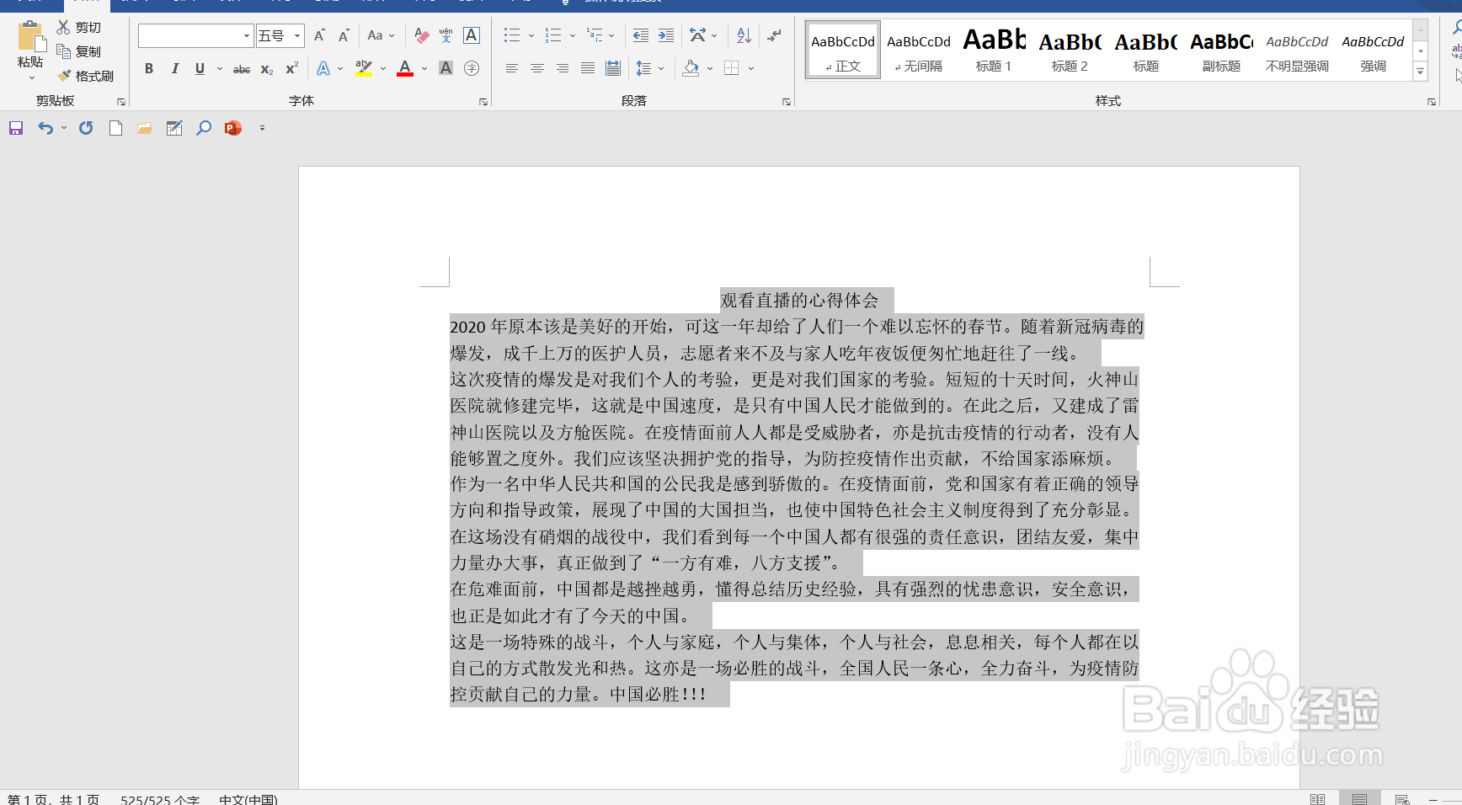Toggle underline formatting
This screenshot has width=1462, height=805.
(200, 69)
